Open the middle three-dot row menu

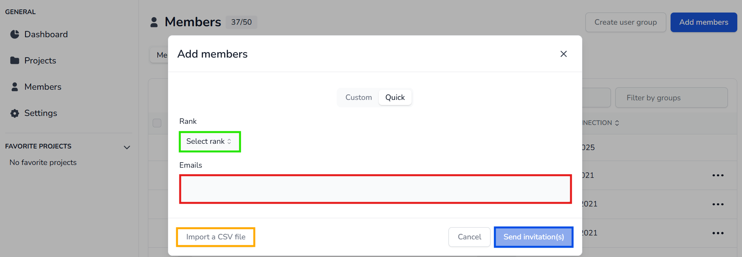(x=718, y=205)
